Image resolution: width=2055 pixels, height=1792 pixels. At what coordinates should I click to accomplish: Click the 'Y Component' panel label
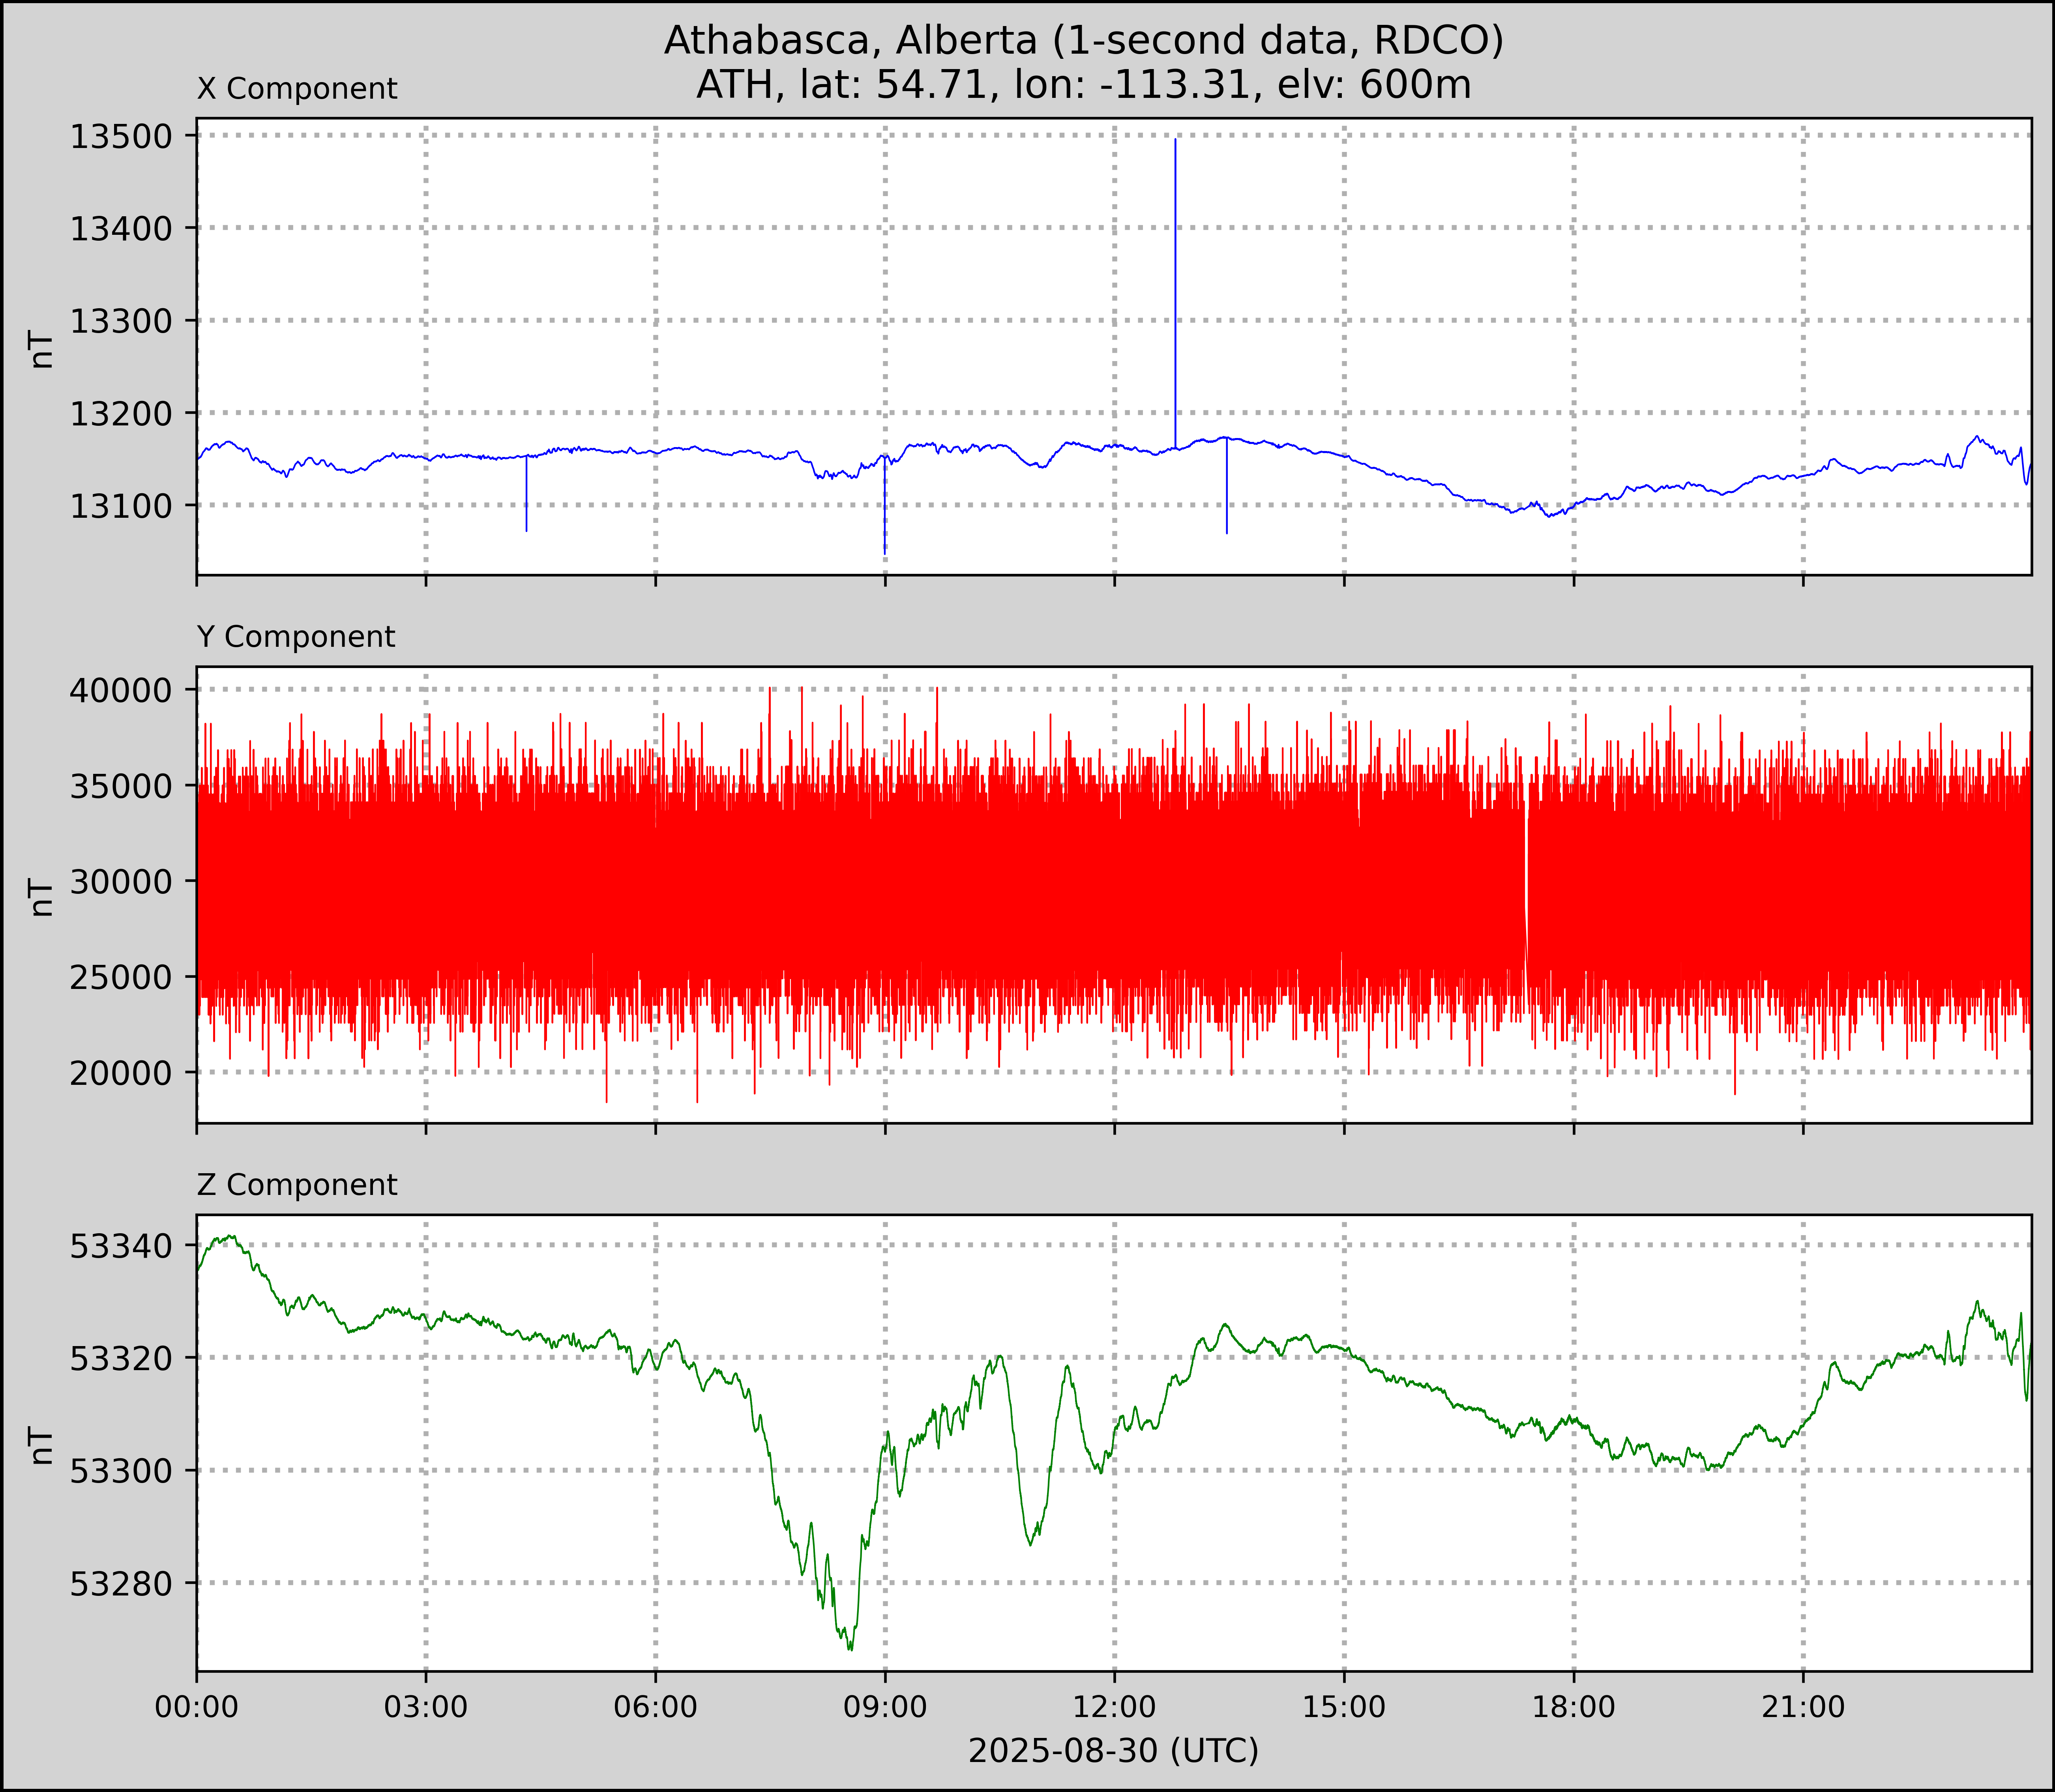coord(296,637)
